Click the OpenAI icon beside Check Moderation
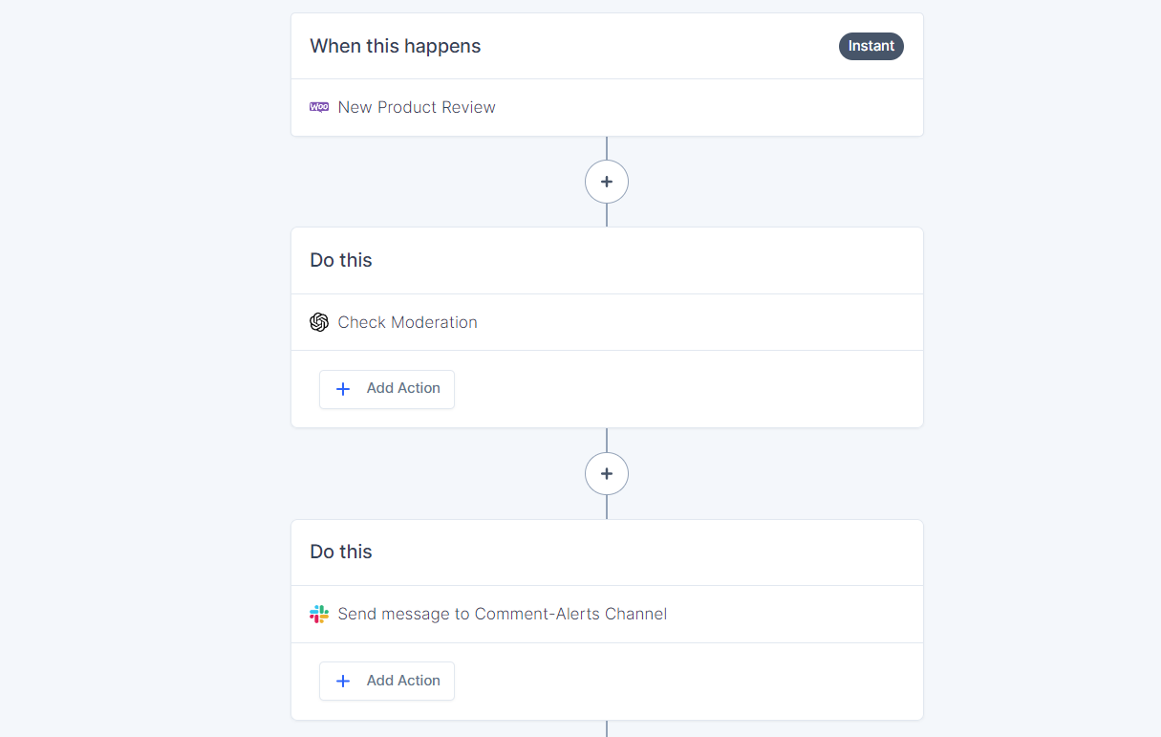Screen dimensions: 1161x737 click(319, 322)
